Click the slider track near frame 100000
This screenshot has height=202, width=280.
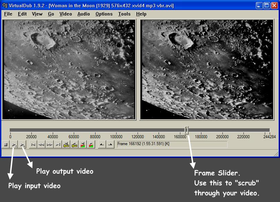point(116,130)
